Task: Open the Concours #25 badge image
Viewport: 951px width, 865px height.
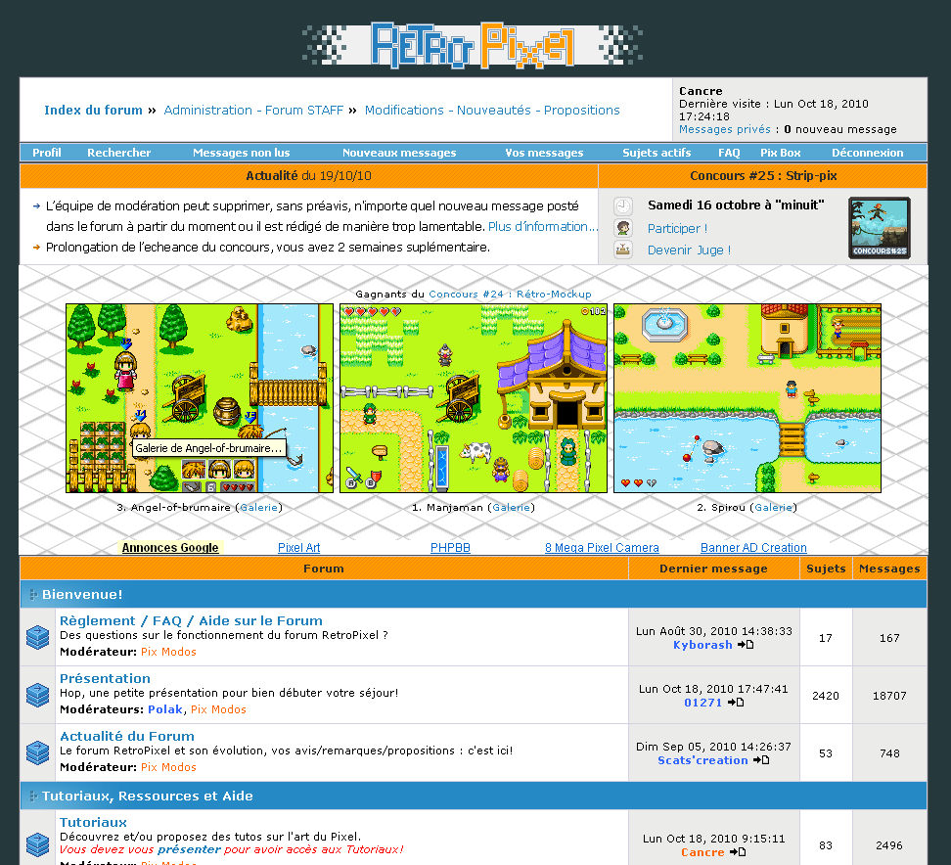Action: pos(880,228)
